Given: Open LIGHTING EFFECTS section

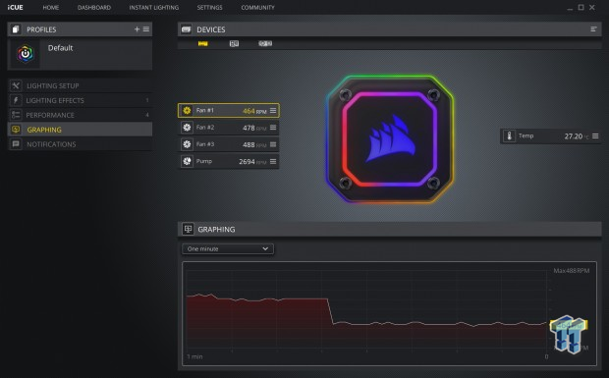Looking at the screenshot, I should point(80,100).
